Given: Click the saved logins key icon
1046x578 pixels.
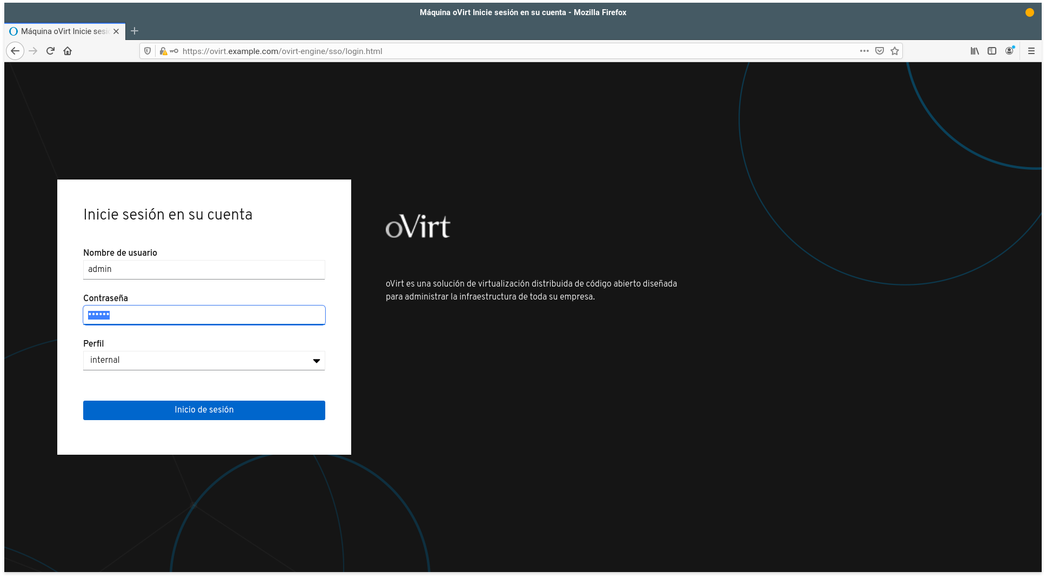Looking at the screenshot, I should pos(173,51).
